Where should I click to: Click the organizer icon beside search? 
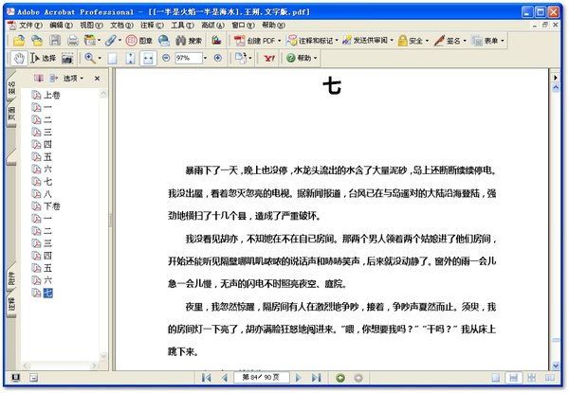coord(216,40)
